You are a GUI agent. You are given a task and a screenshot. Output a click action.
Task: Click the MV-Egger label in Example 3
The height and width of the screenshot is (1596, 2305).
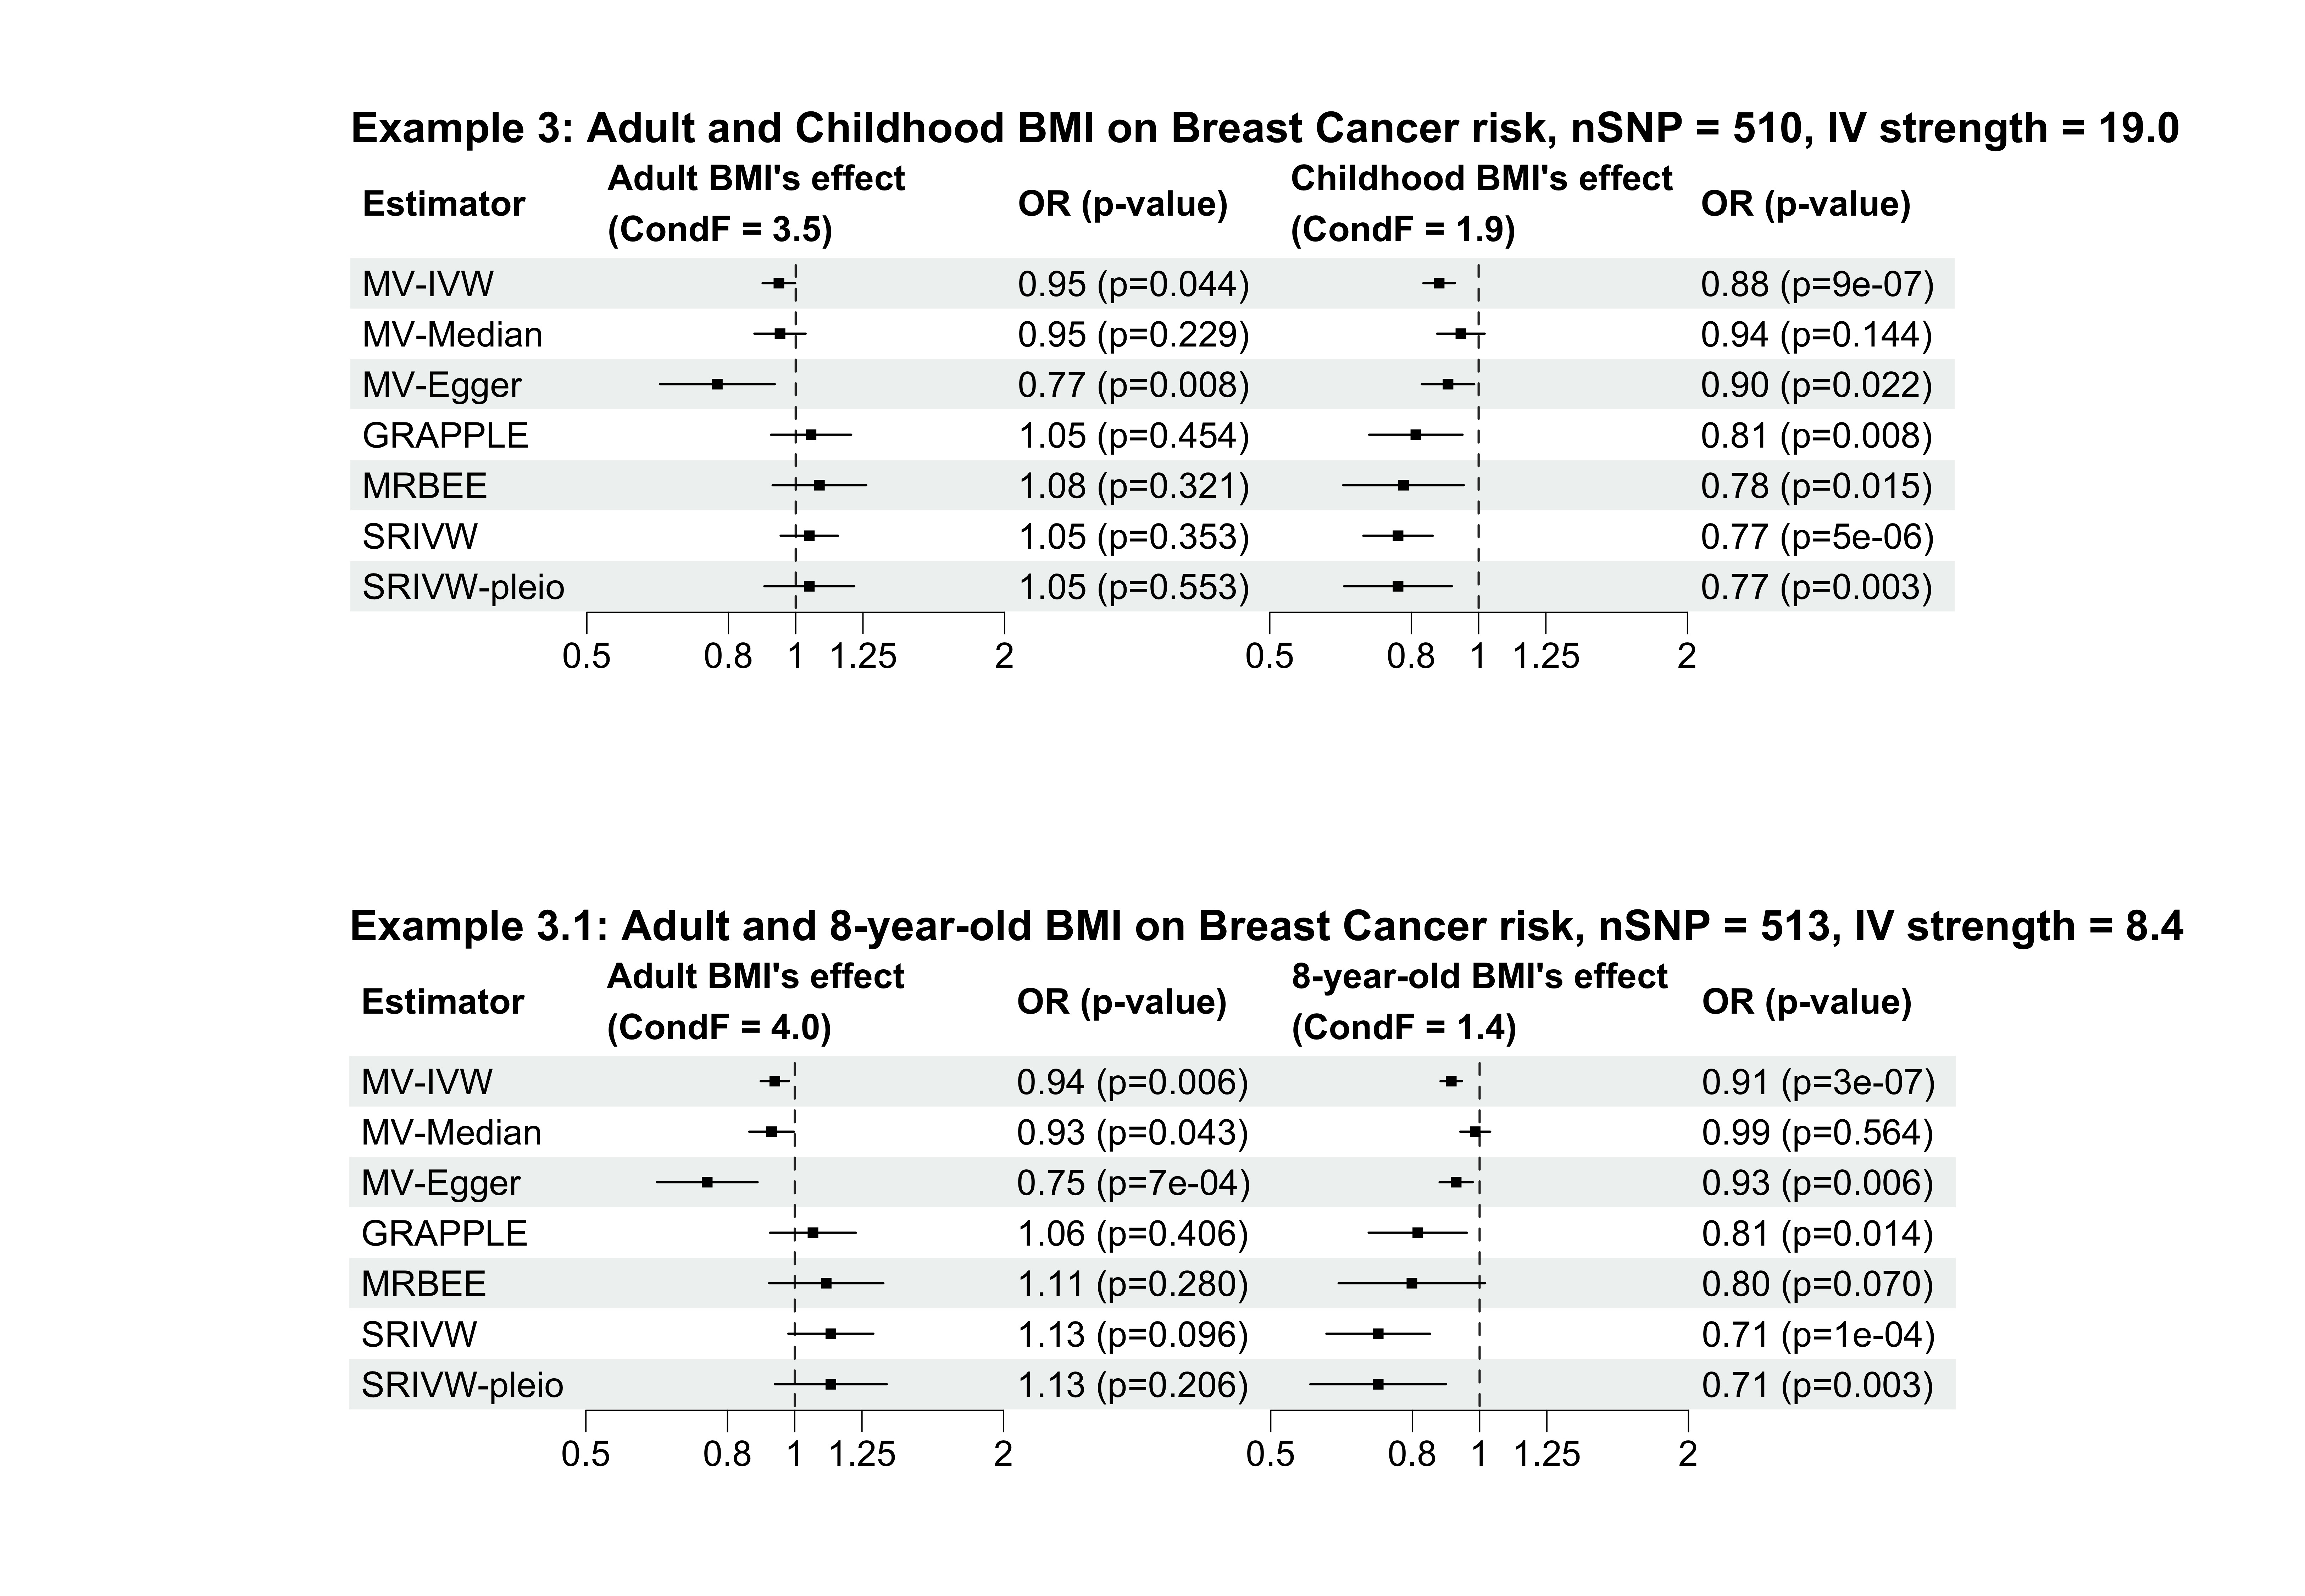coord(442,386)
